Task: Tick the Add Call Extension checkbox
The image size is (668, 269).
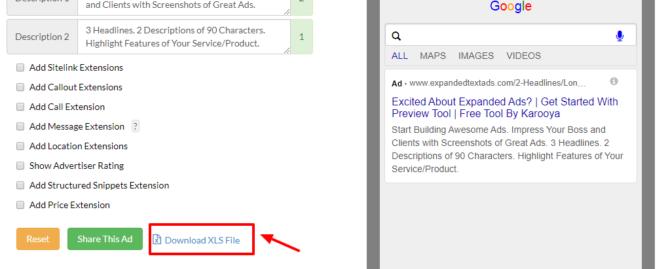Action: (x=20, y=107)
